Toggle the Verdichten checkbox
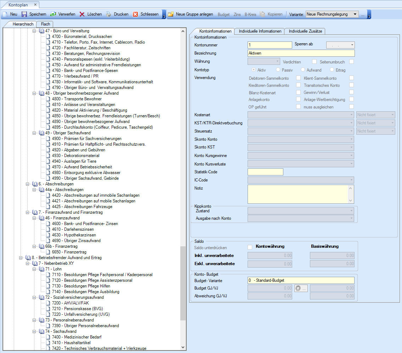The height and width of the screenshot is (353, 402). click(314, 62)
